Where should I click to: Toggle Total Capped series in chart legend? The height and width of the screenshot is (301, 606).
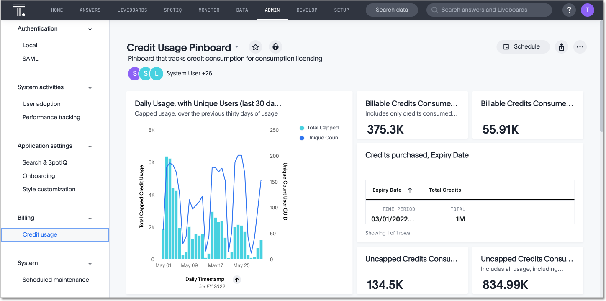point(321,127)
